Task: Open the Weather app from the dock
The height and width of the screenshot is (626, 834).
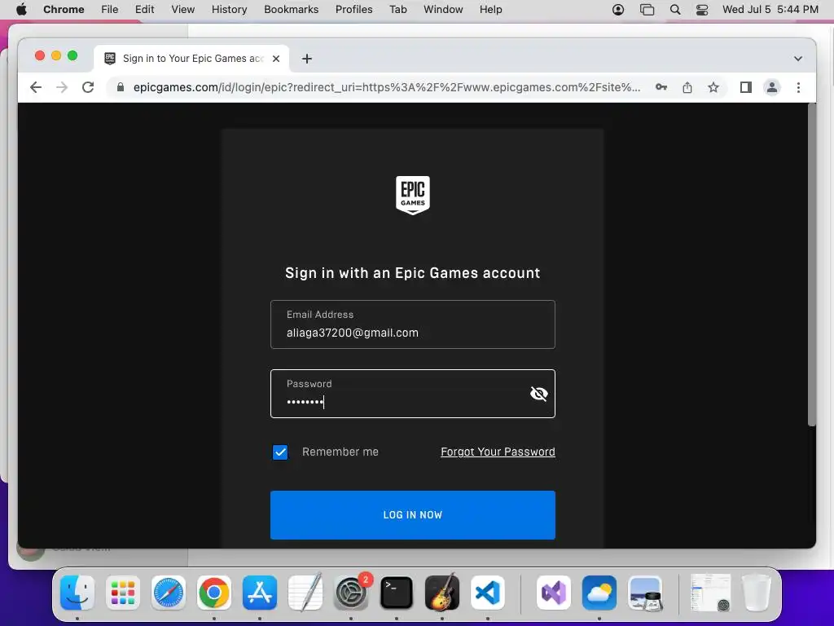Action: point(599,593)
